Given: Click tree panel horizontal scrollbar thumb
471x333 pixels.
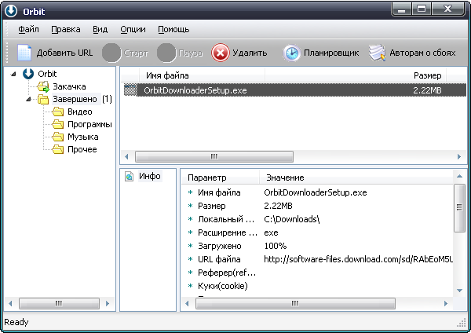Looking at the screenshot, I should pos(59,303).
